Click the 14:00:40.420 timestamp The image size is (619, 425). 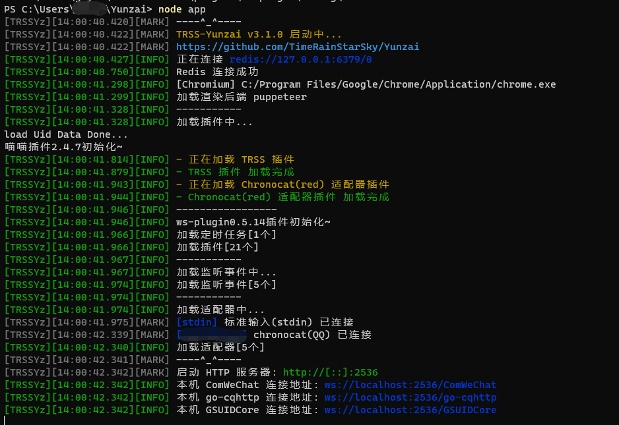[x=93, y=22]
